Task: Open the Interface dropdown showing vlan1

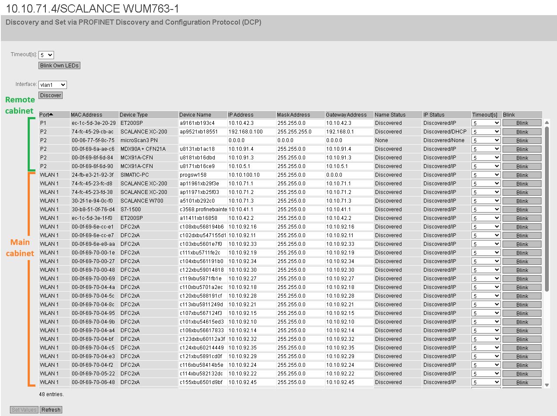Action: [53, 85]
